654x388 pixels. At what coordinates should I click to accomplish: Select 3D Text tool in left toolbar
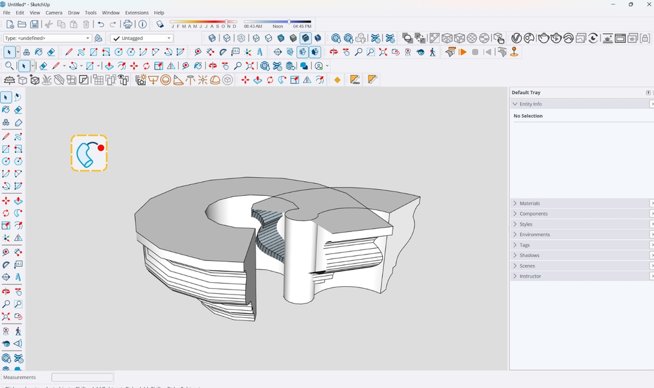point(18,277)
